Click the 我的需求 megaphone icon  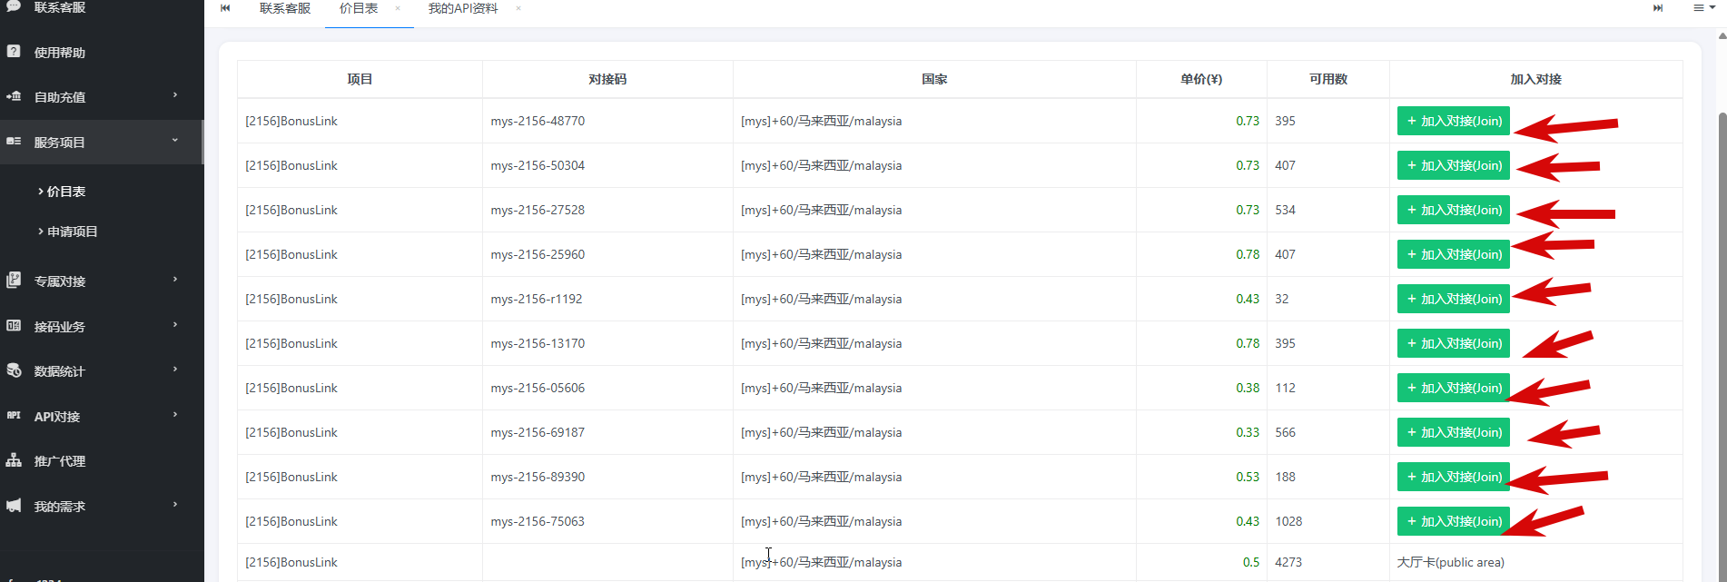pyautogui.click(x=14, y=506)
